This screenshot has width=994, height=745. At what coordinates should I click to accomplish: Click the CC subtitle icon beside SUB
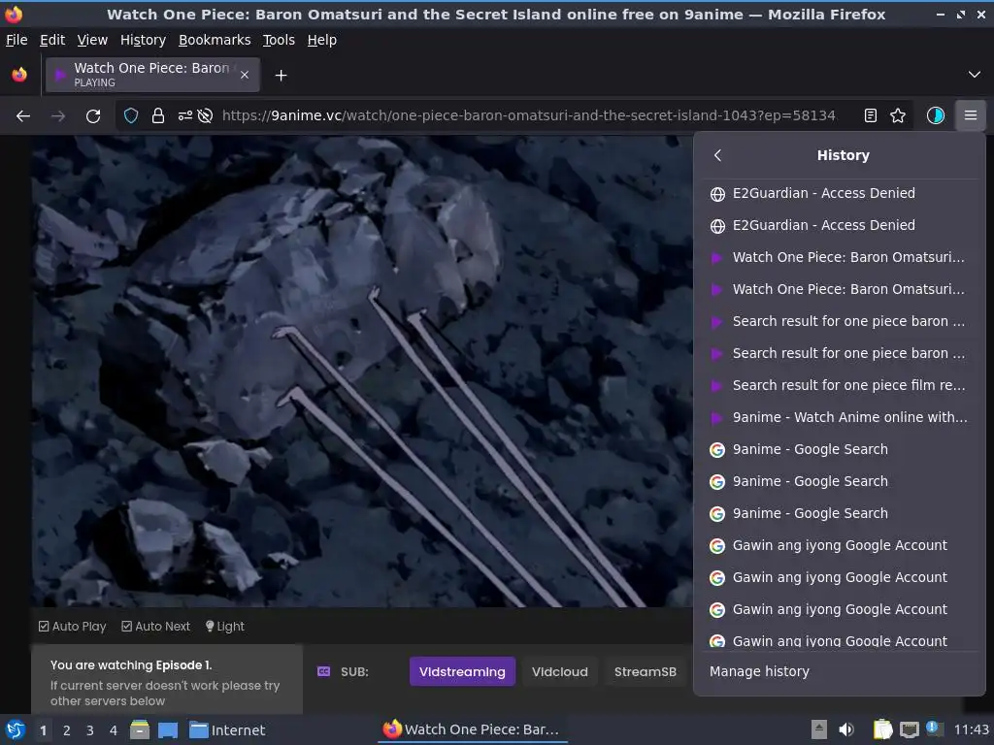323,671
